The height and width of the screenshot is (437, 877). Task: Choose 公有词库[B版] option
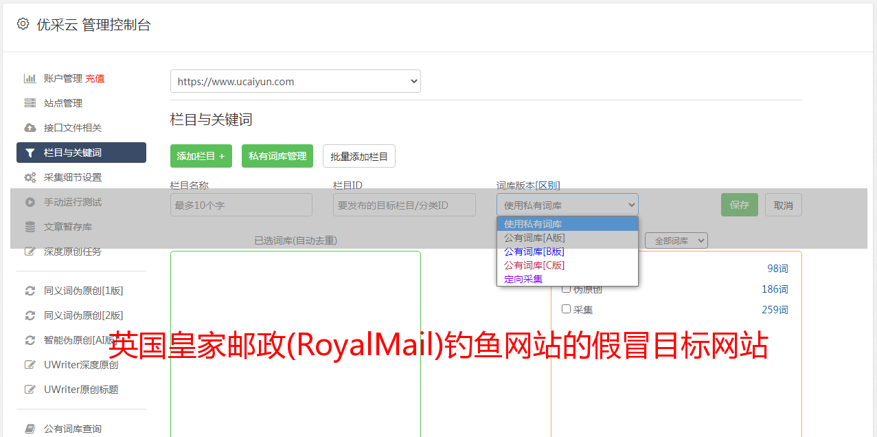point(567,251)
